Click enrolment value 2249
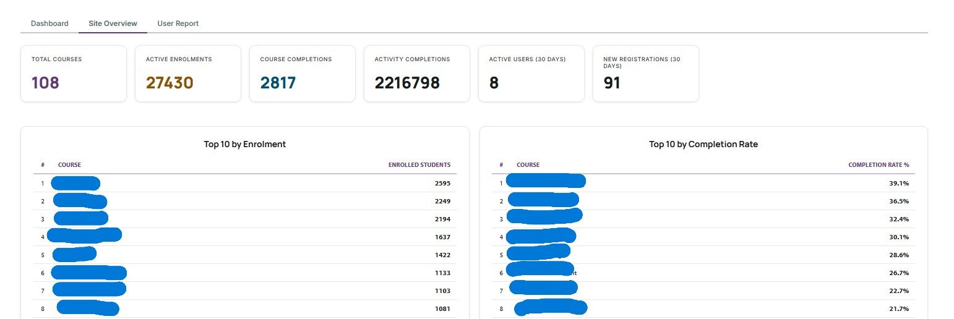This screenshot has height=319, width=954. [x=442, y=201]
